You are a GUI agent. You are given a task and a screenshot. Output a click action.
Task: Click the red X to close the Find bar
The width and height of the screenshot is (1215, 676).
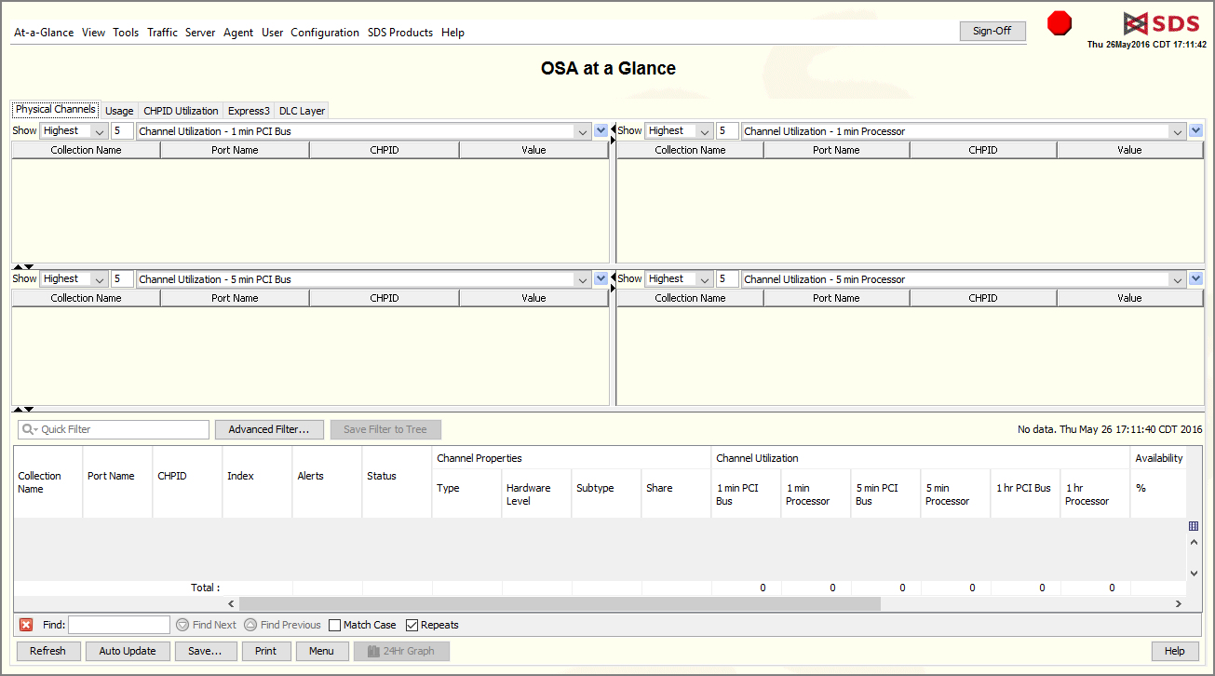26,625
